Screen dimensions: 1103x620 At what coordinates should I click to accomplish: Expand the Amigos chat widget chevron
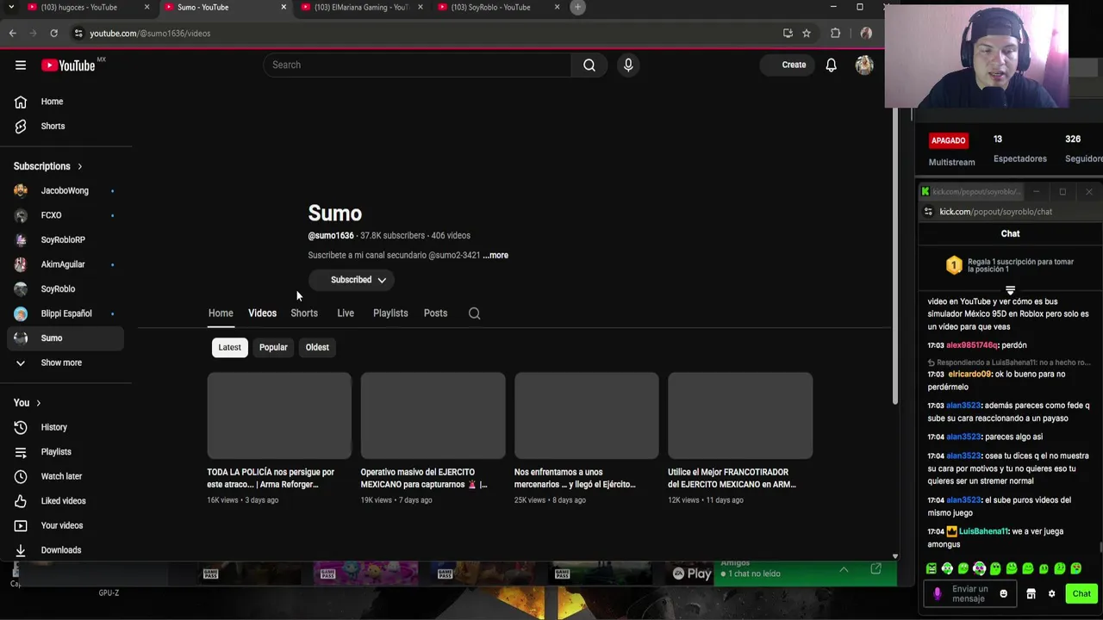pyautogui.click(x=844, y=569)
